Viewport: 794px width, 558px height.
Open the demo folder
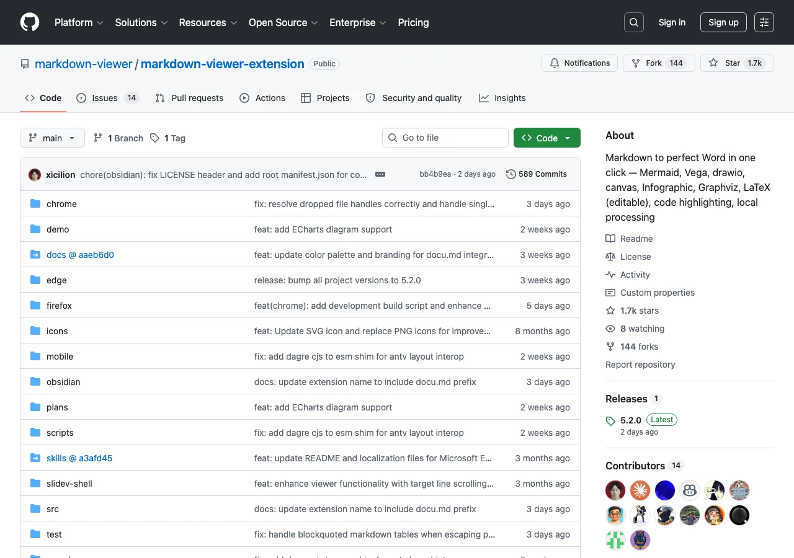point(58,229)
